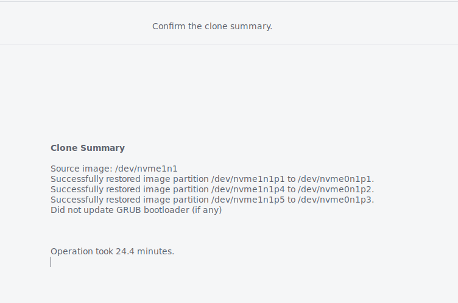Place cursor on empty line below the operation time
Image resolution: width=458 pixels, height=303 pixels.
(51, 262)
